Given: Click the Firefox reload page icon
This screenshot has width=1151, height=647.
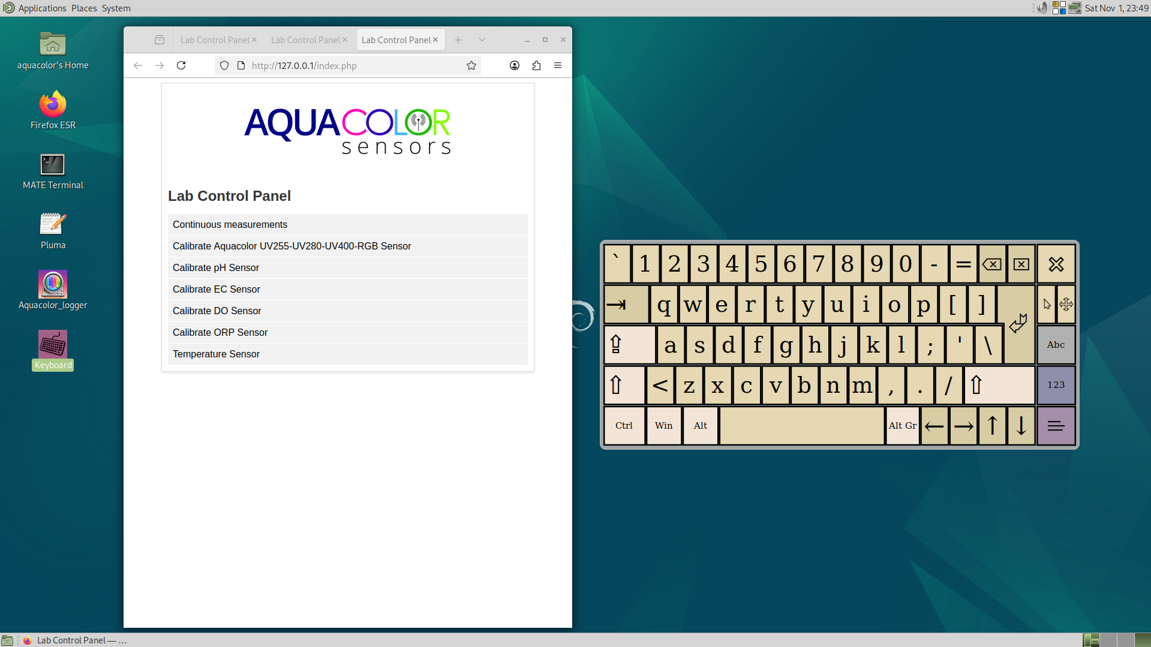Looking at the screenshot, I should 181,65.
